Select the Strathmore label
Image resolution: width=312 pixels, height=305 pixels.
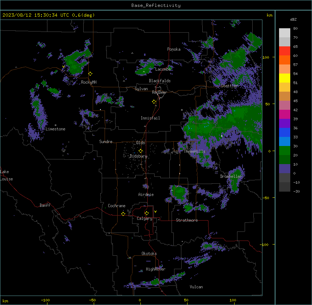(187, 220)
